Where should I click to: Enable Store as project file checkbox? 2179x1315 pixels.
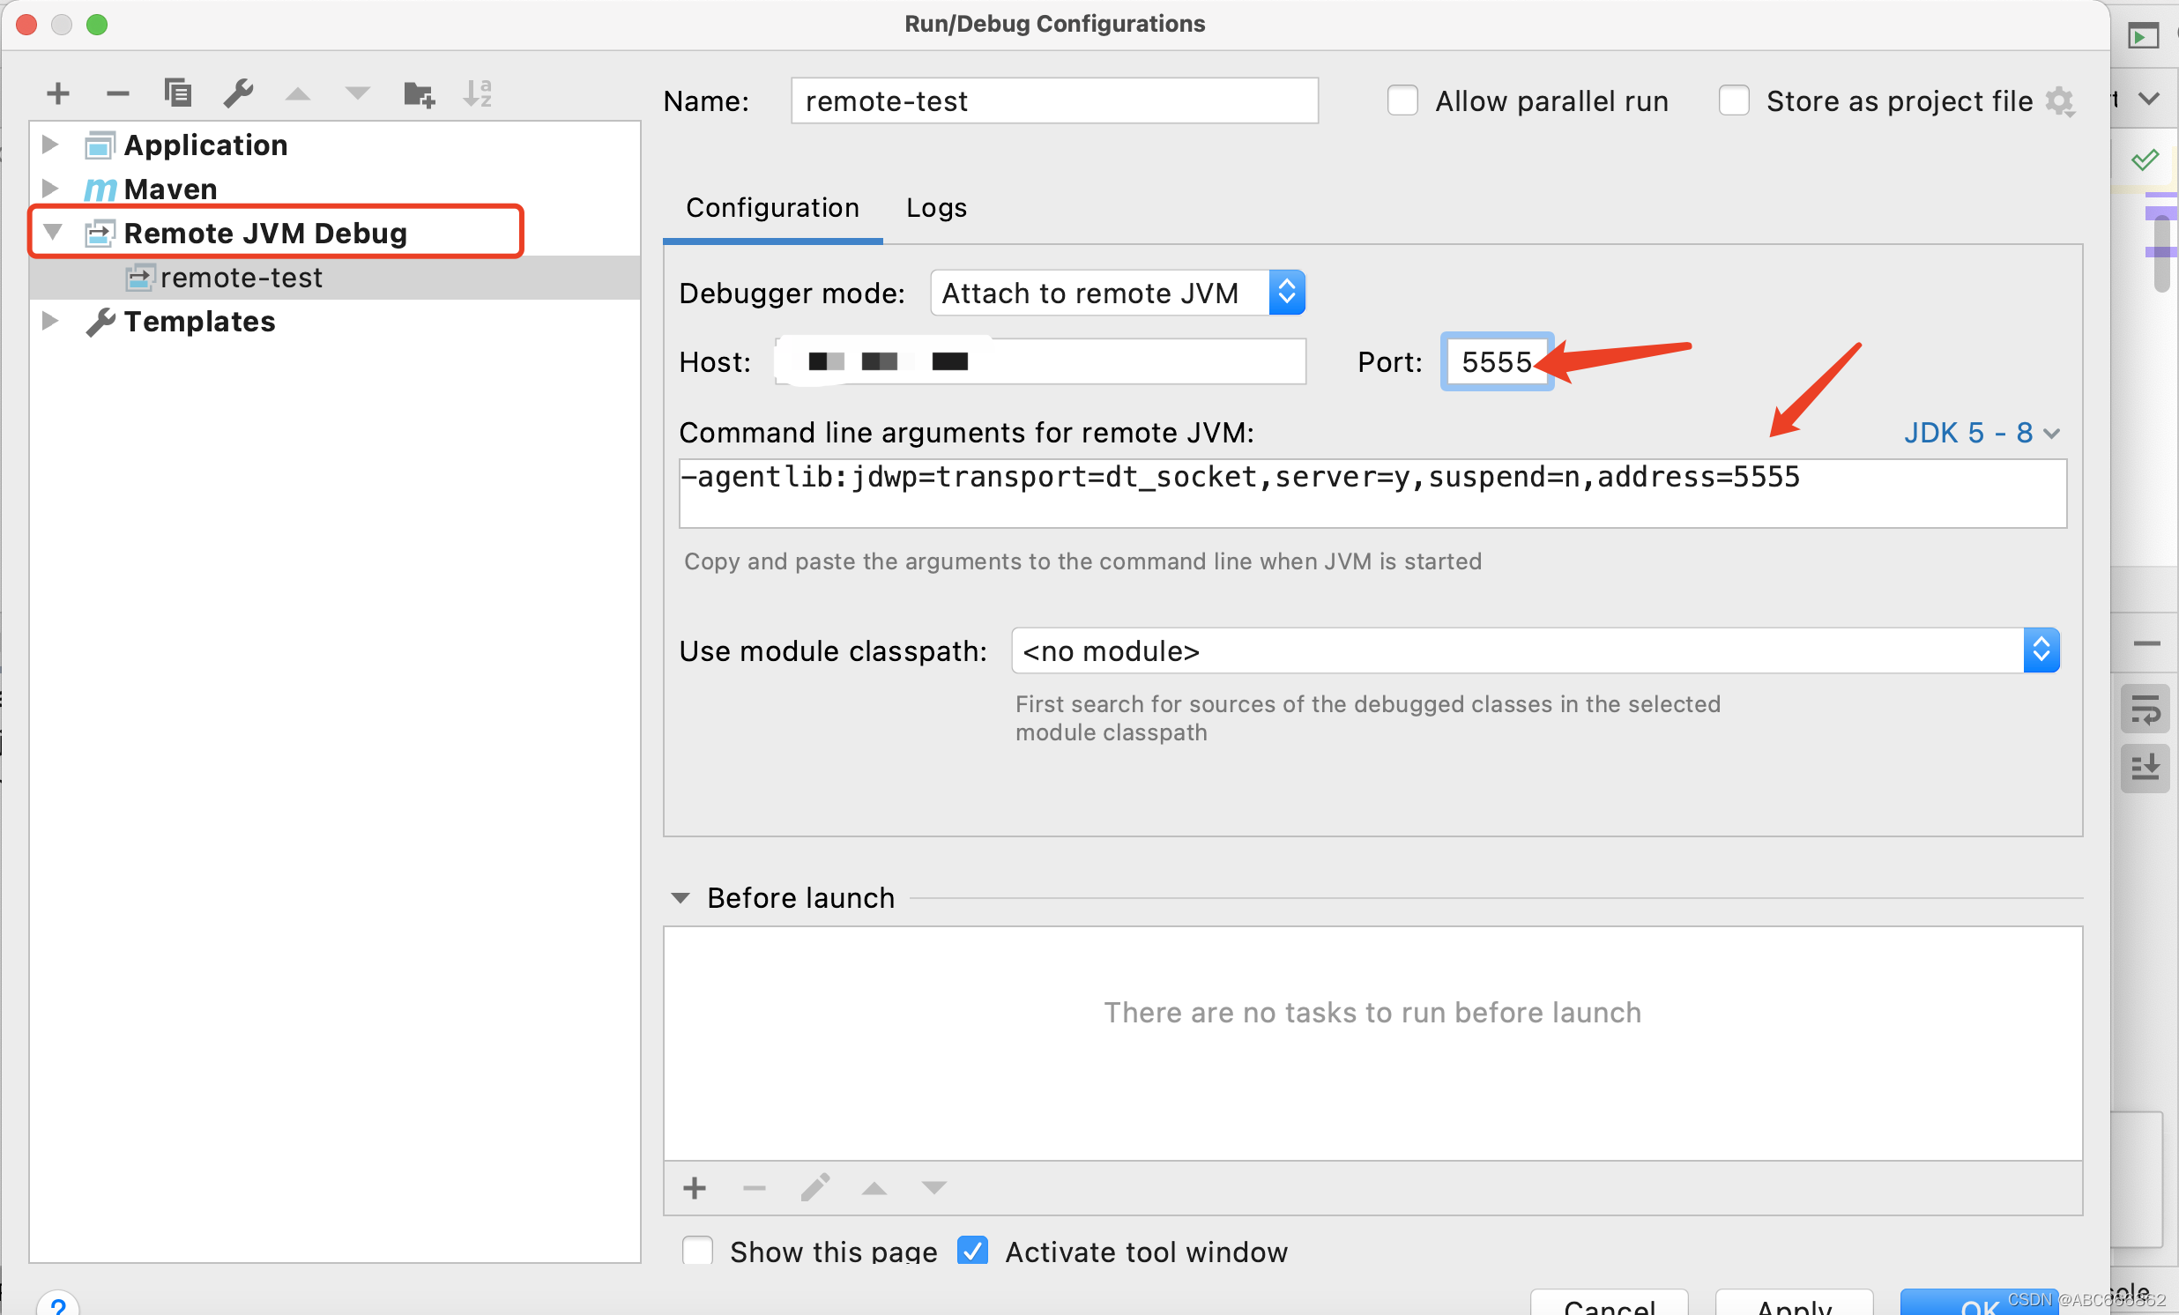coord(1734,100)
